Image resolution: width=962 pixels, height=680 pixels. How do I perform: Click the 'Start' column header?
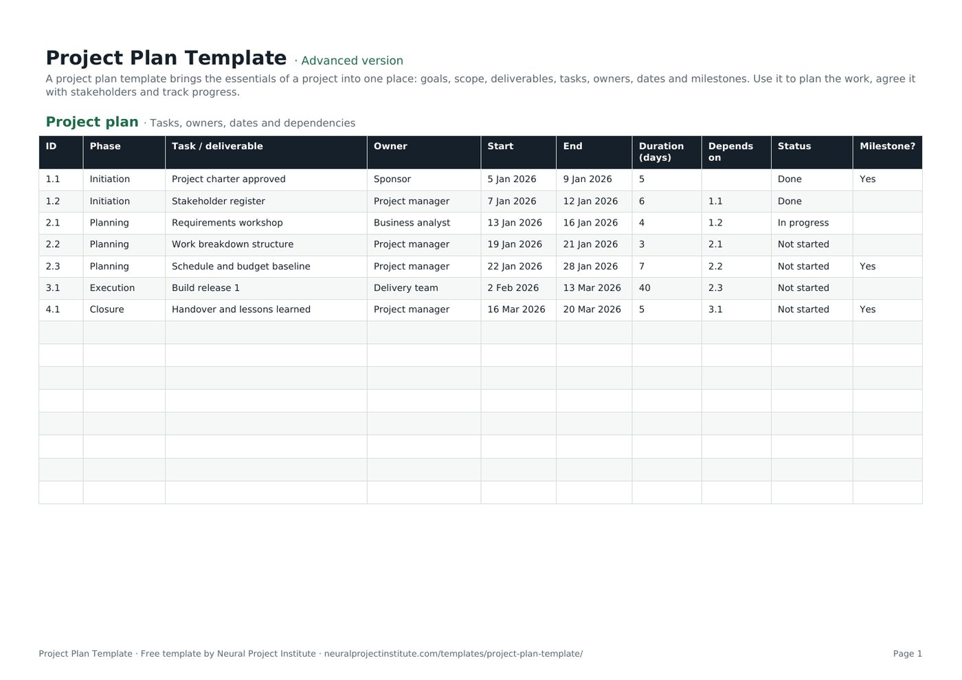[x=518, y=152]
